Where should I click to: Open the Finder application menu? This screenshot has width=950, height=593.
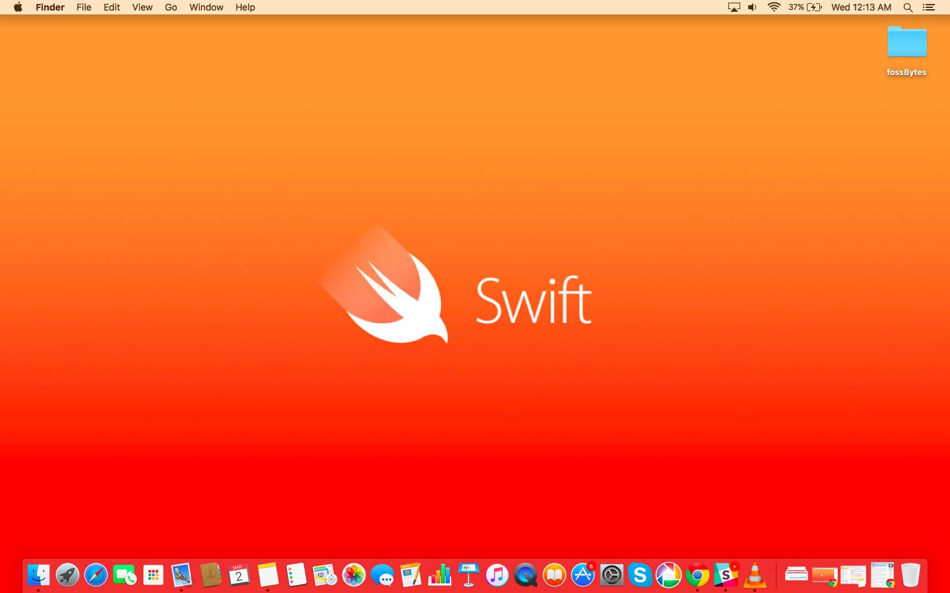50,7
